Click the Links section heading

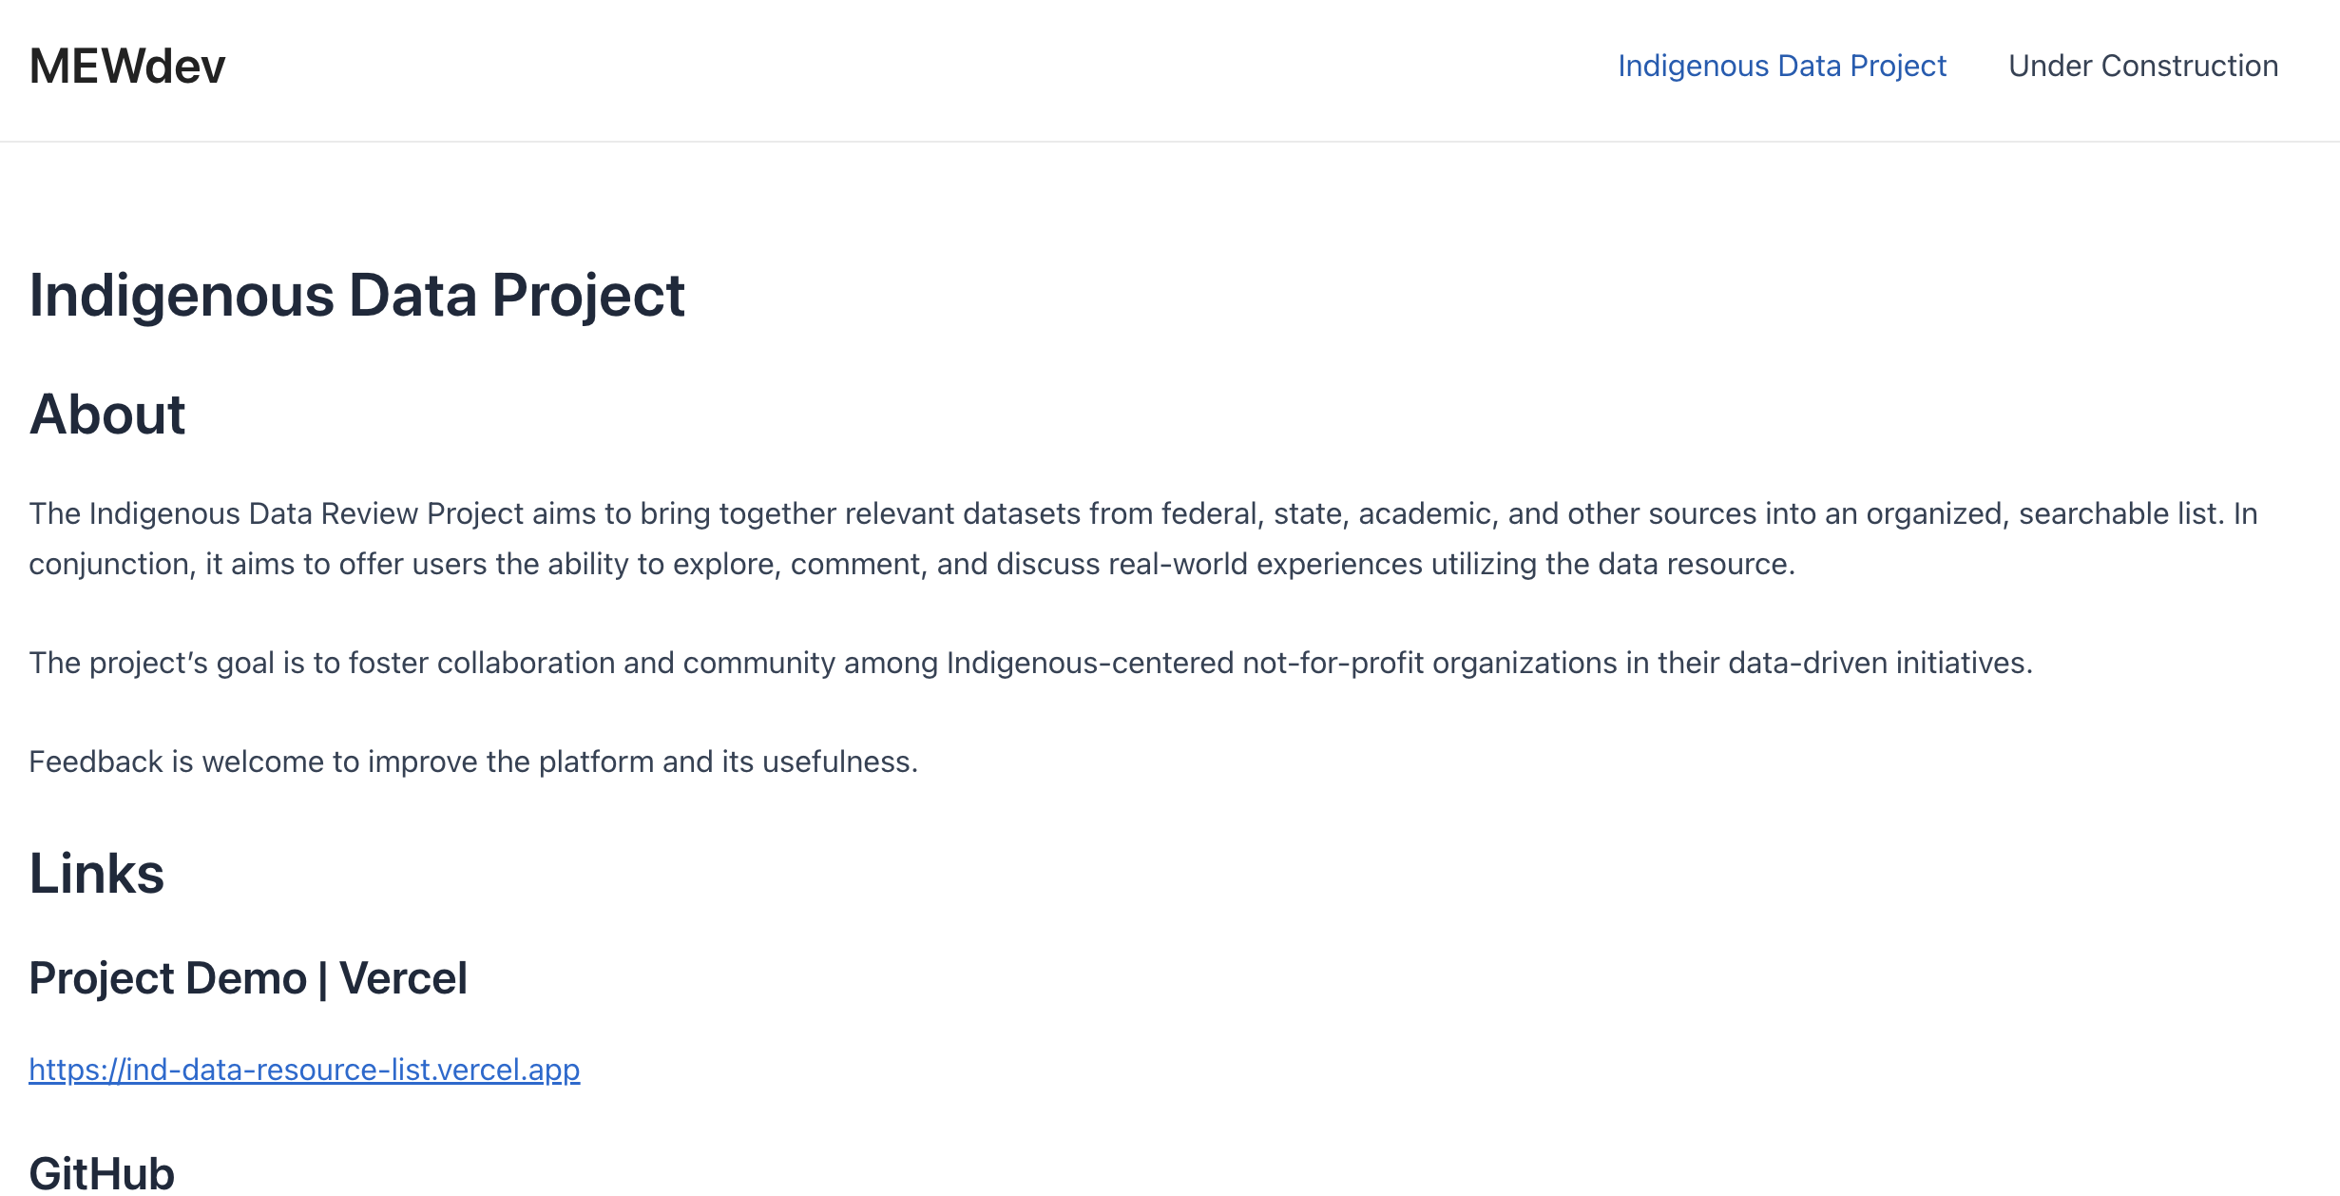point(97,874)
